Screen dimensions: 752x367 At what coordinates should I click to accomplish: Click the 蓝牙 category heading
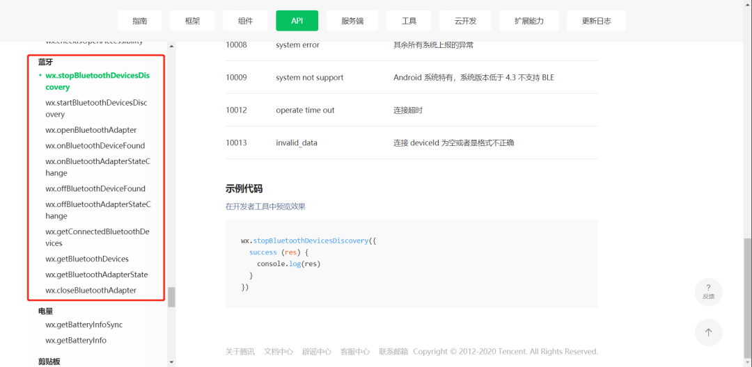45,62
